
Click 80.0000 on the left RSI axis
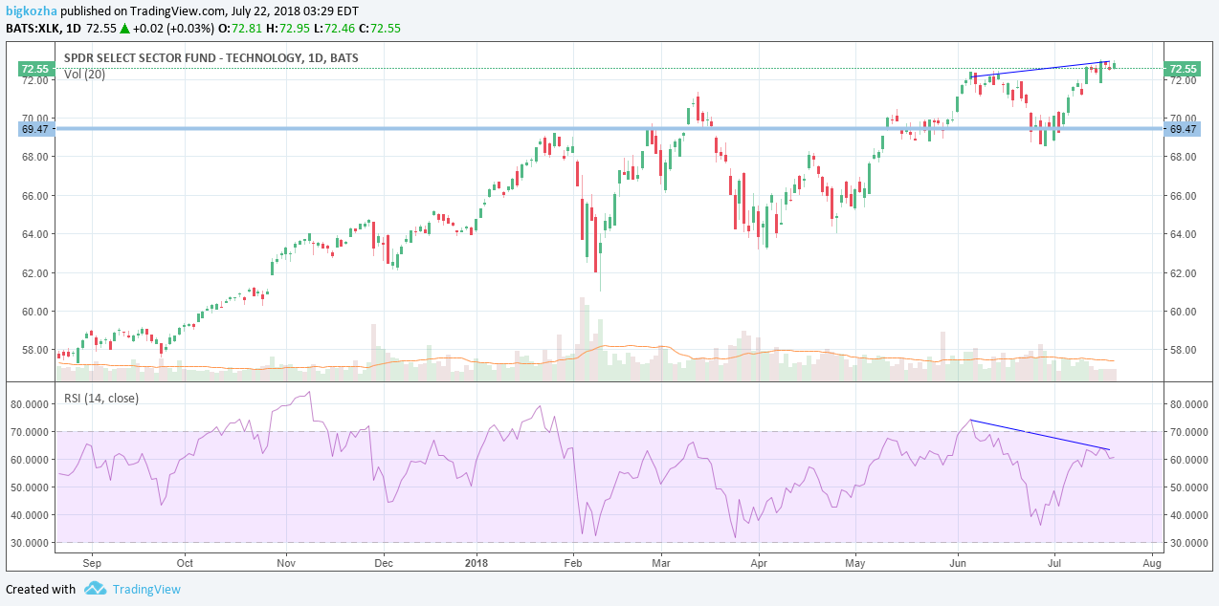(x=30, y=404)
